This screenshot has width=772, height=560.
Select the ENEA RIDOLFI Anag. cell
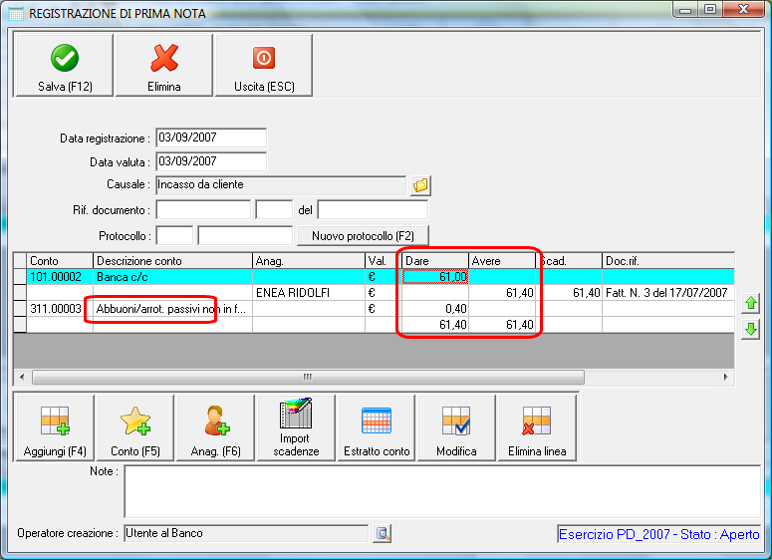coord(308,293)
